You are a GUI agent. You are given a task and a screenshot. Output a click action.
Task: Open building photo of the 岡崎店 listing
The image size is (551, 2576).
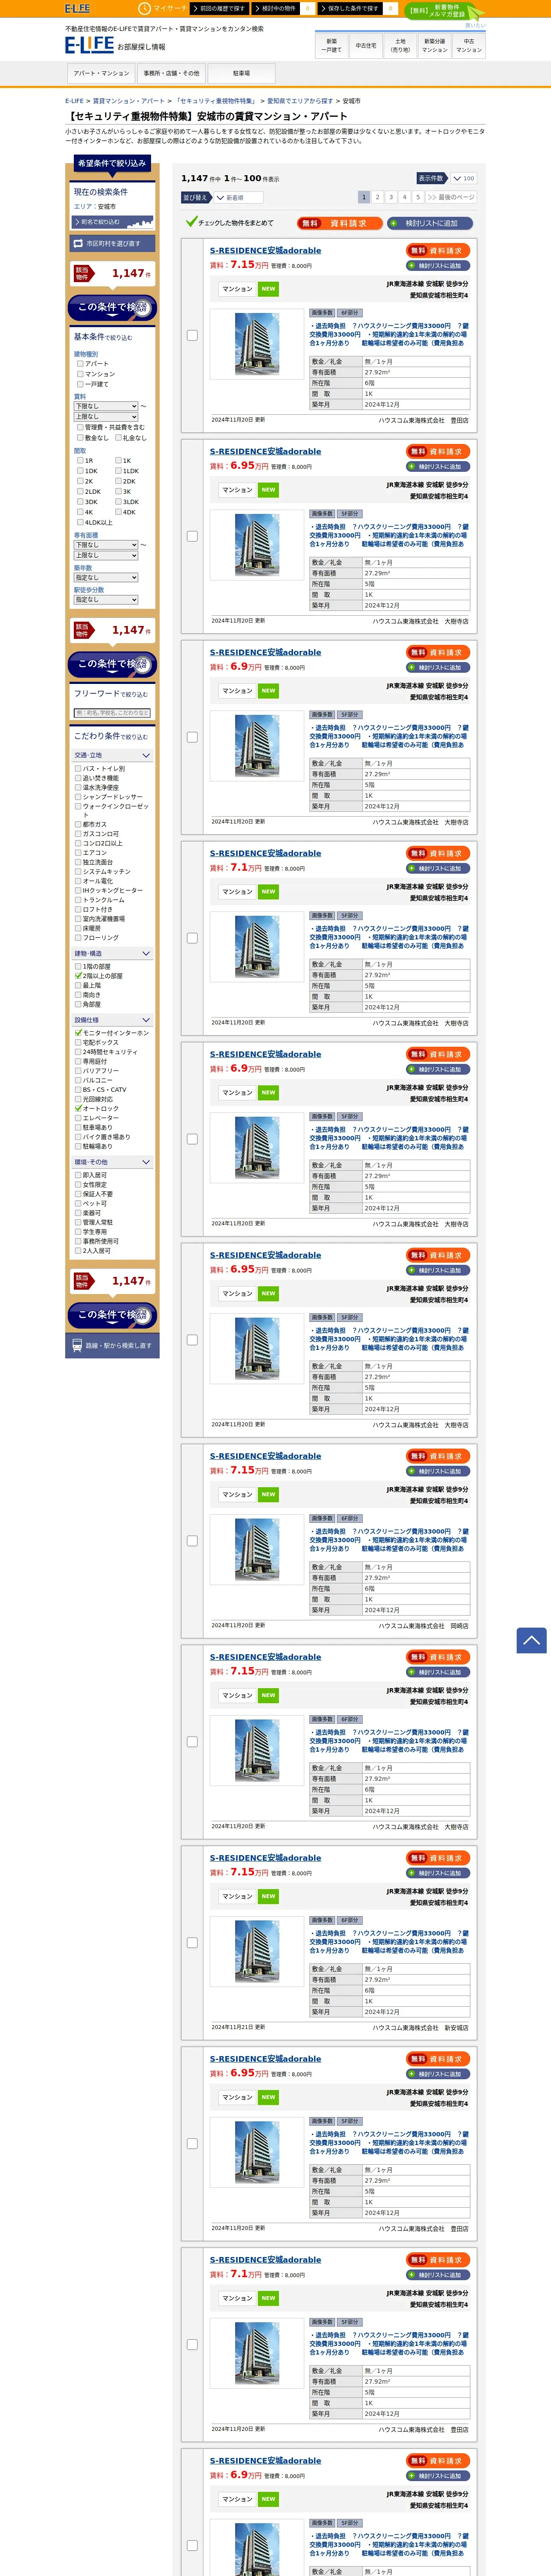click(257, 1548)
